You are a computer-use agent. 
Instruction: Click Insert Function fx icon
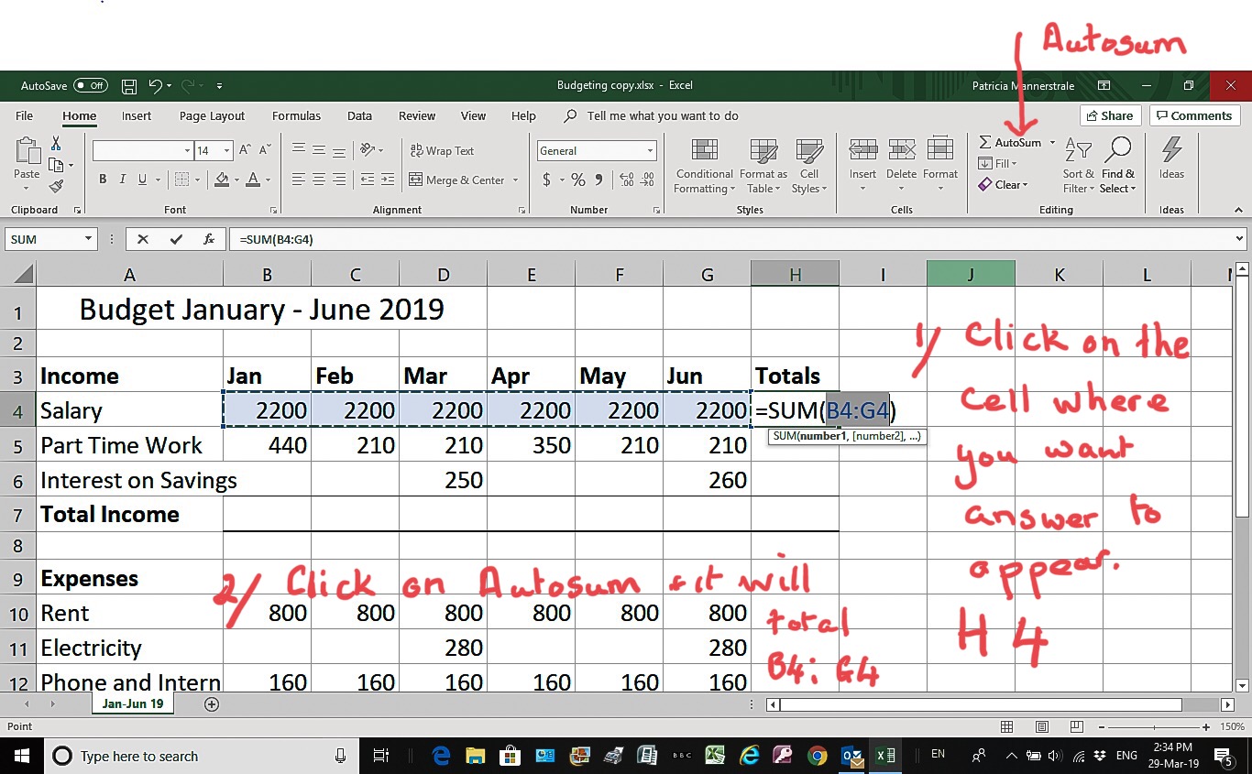point(209,239)
